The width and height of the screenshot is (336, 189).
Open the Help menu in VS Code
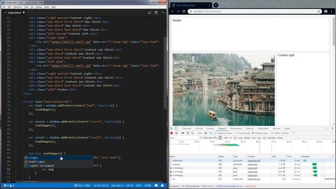(54, 7)
